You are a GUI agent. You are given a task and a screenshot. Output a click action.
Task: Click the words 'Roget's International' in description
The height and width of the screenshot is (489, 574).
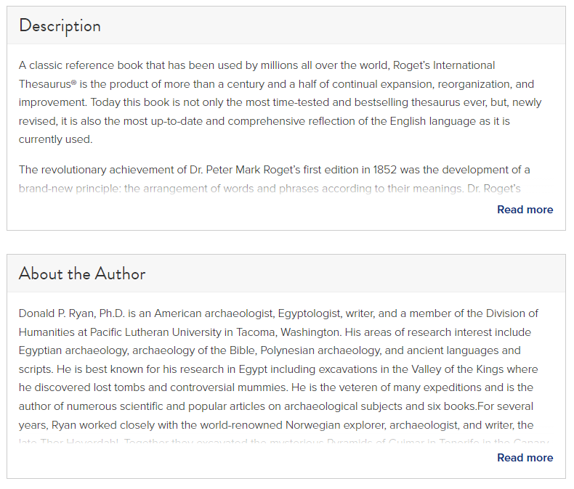444,65
